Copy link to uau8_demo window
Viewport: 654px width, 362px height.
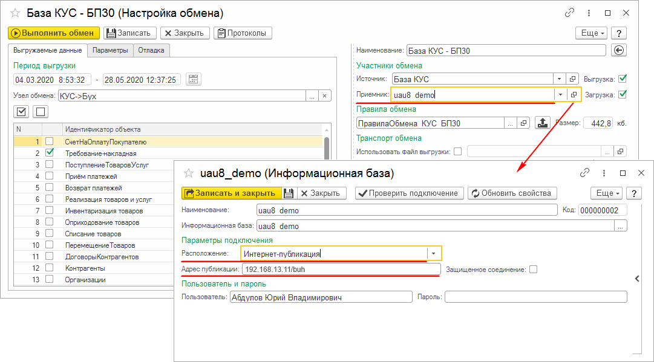point(584,173)
